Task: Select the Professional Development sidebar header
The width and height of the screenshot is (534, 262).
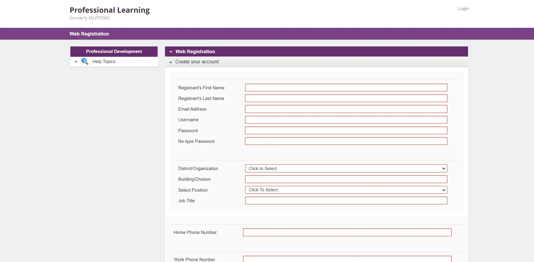Action: [x=114, y=51]
